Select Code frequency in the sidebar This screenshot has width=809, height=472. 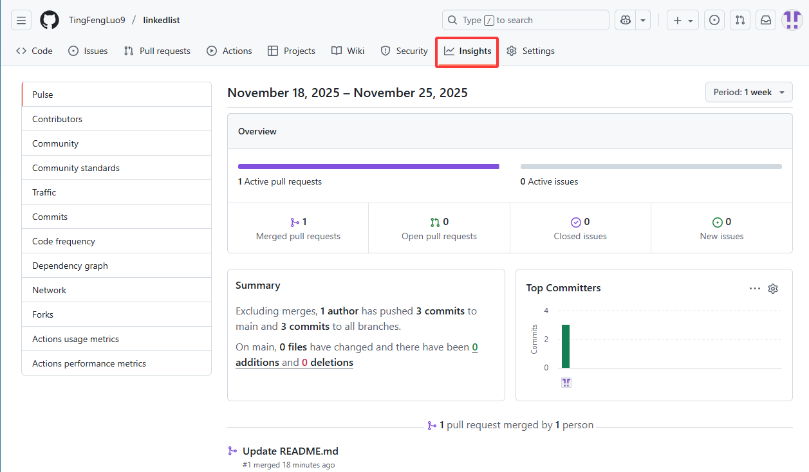click(x=64, y=241)
